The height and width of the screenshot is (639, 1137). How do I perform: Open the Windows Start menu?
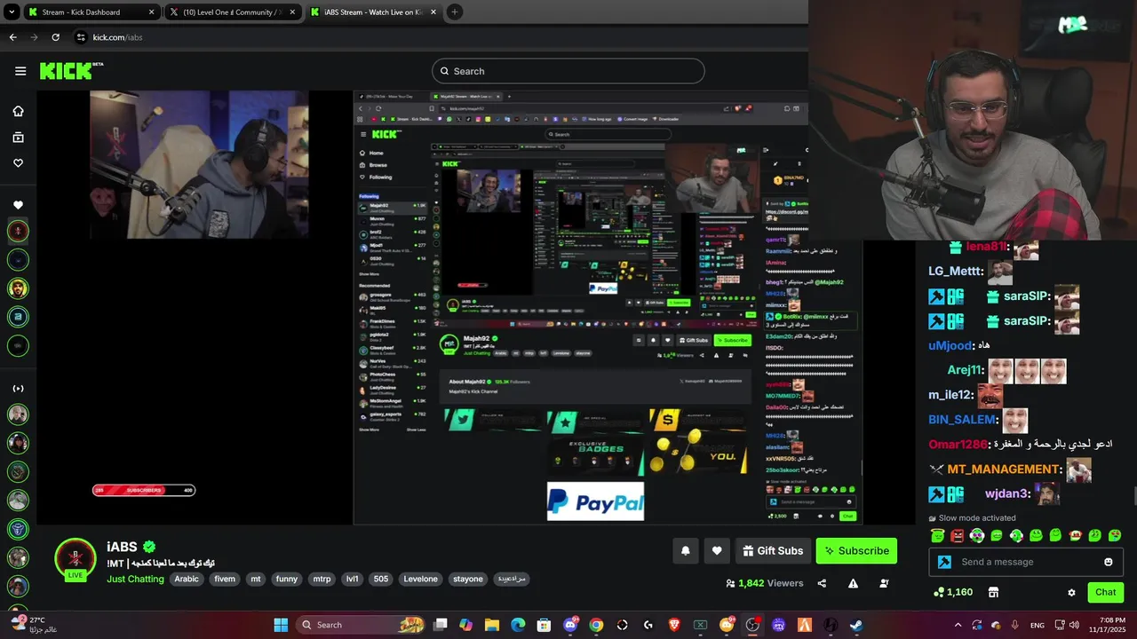pyautogui.click(x=281, y=625)
